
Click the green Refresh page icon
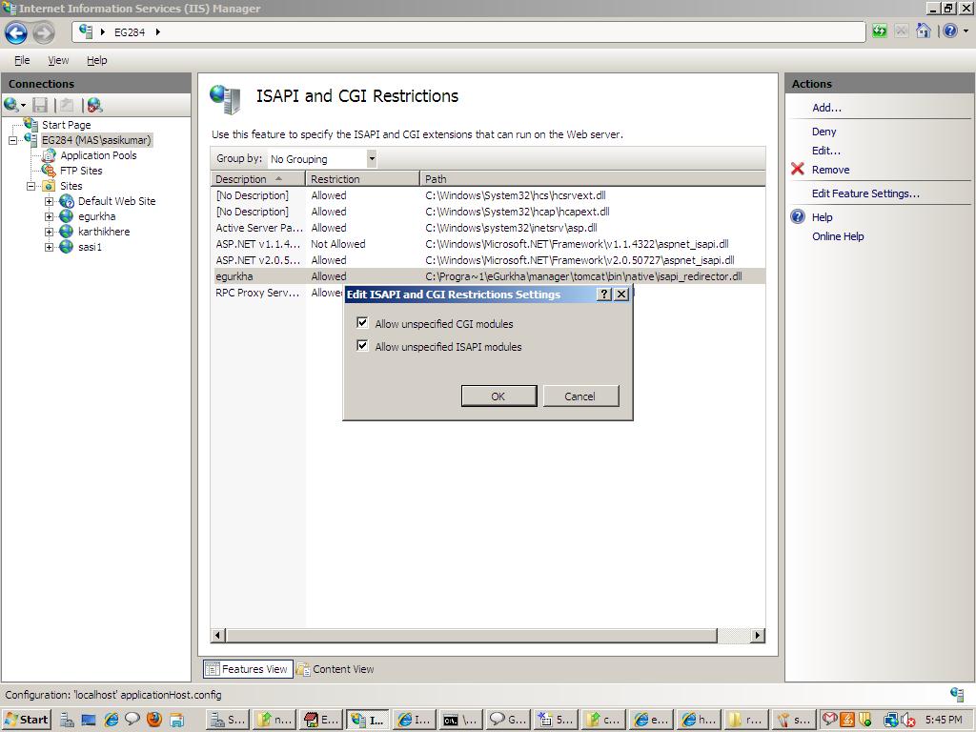point(879,31)
